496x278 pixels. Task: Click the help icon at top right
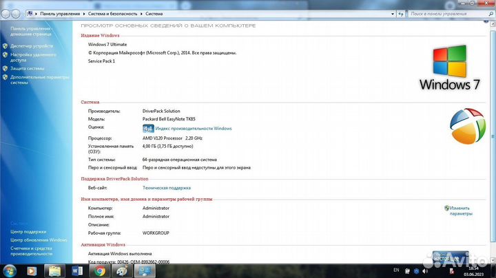[486, 21]
